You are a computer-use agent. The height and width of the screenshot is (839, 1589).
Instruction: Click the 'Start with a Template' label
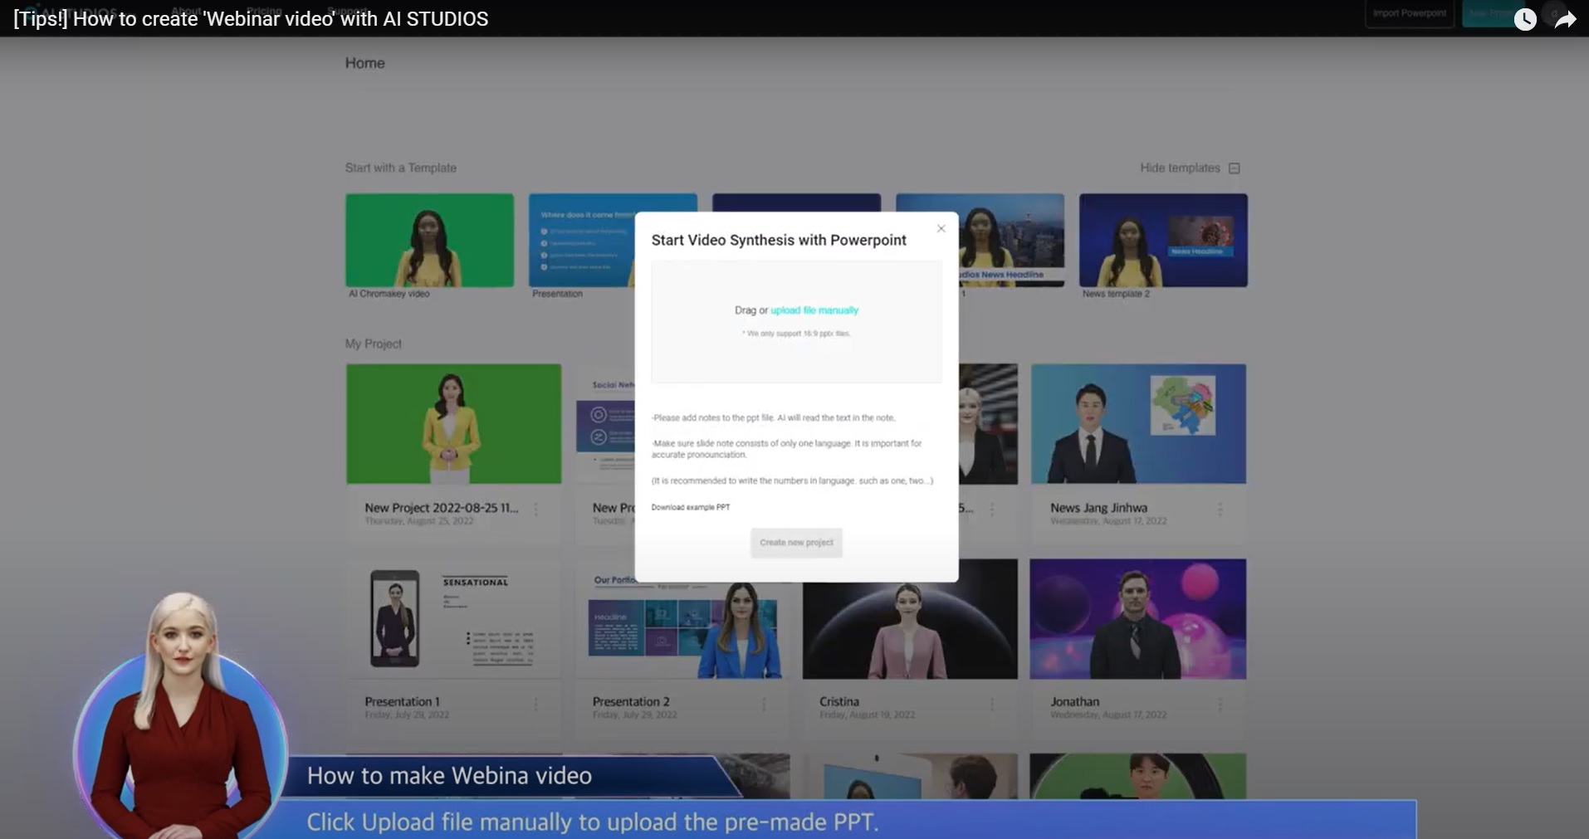[x=401, y=168]
